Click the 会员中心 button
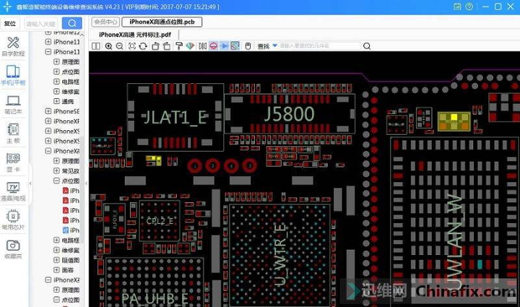This screenshot has height=307, width=520. coord(106,21)
